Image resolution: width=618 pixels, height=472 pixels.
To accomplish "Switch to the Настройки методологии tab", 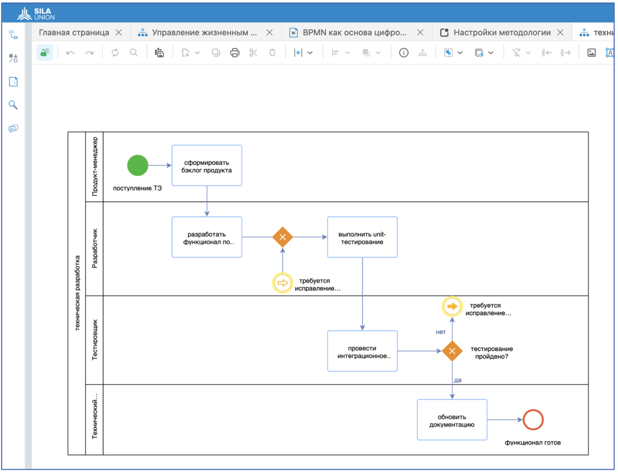I will coord(502,33).
